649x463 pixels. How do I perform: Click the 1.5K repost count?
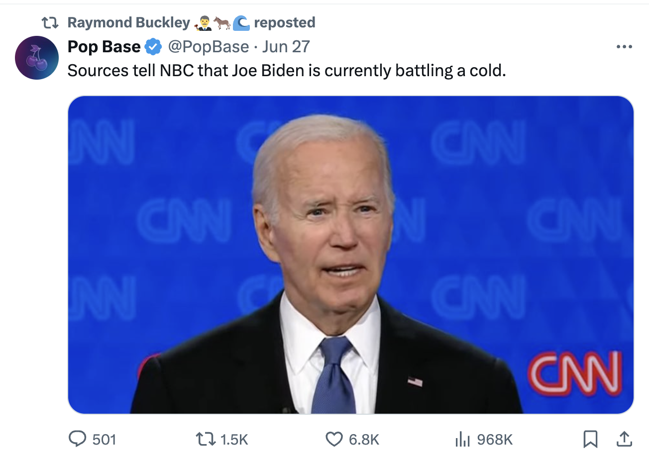point(234,439)
